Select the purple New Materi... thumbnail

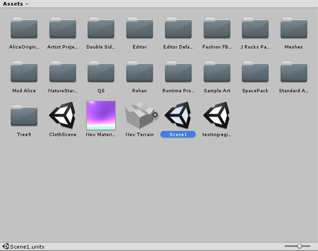(x=101, y=115)
